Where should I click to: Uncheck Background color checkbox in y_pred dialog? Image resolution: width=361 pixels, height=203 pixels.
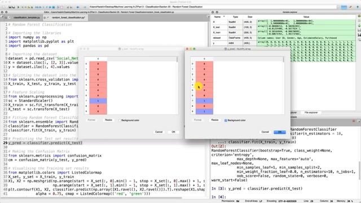(x=226, y=120)
